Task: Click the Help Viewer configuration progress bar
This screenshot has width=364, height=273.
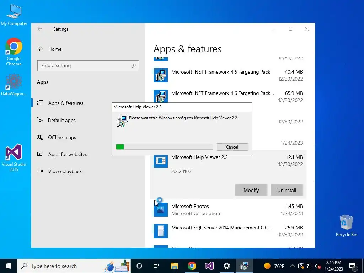Action: (x=165, y=147)
